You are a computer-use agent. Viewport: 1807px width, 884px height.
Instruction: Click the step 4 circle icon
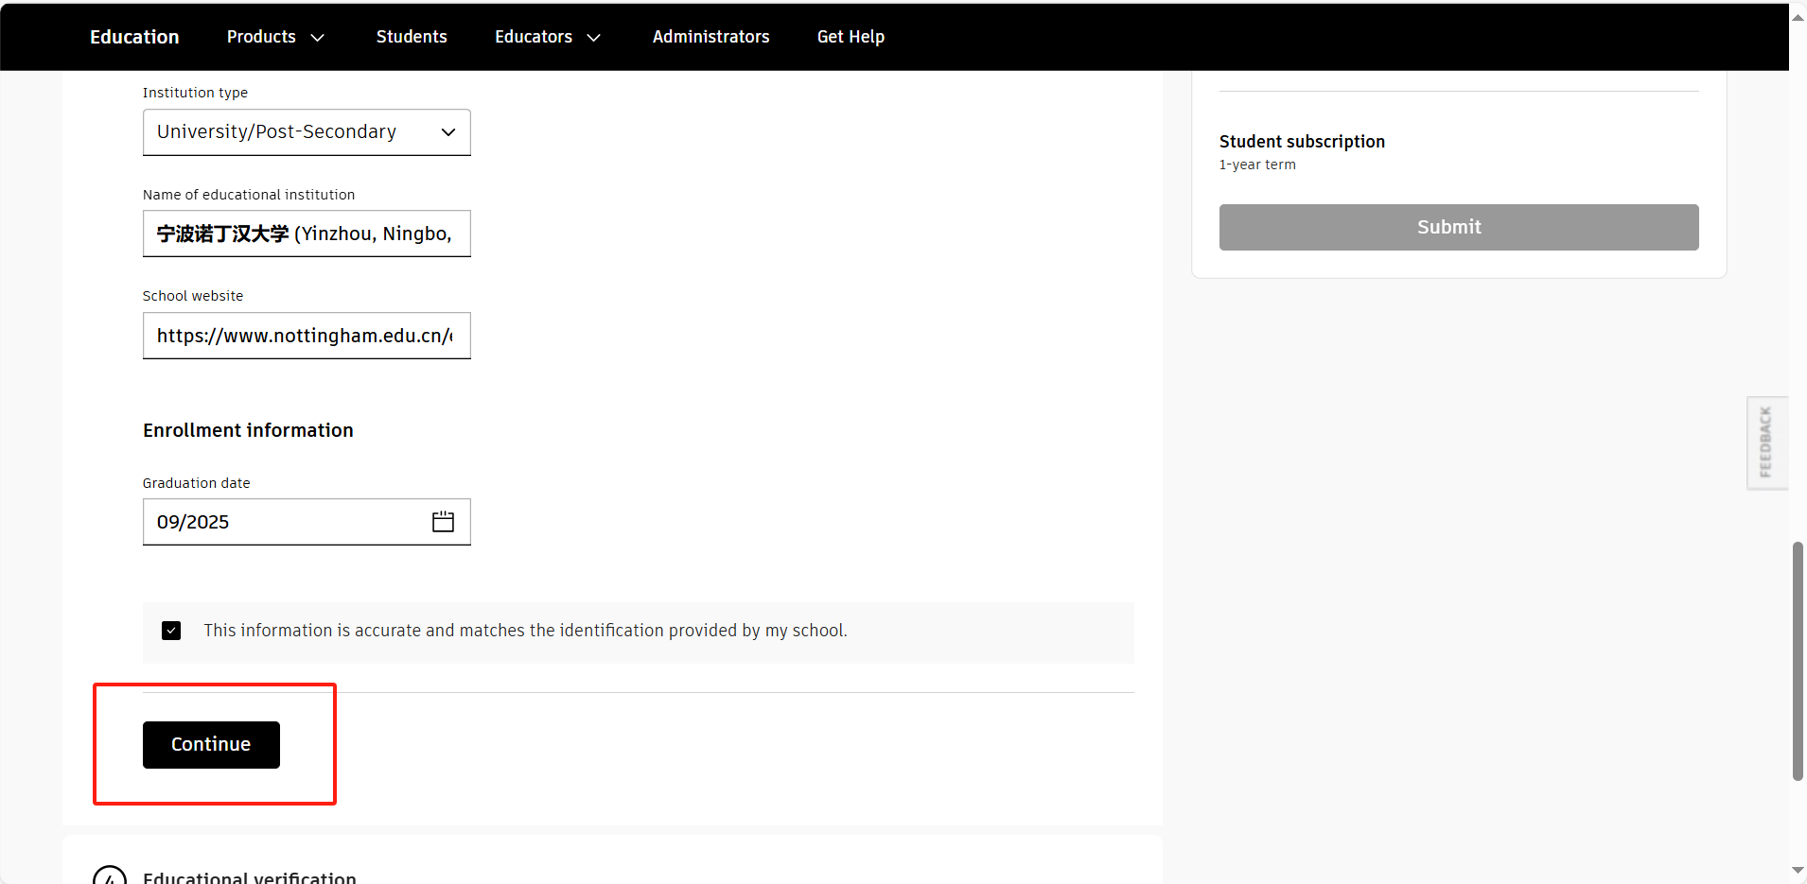(110, 876)
